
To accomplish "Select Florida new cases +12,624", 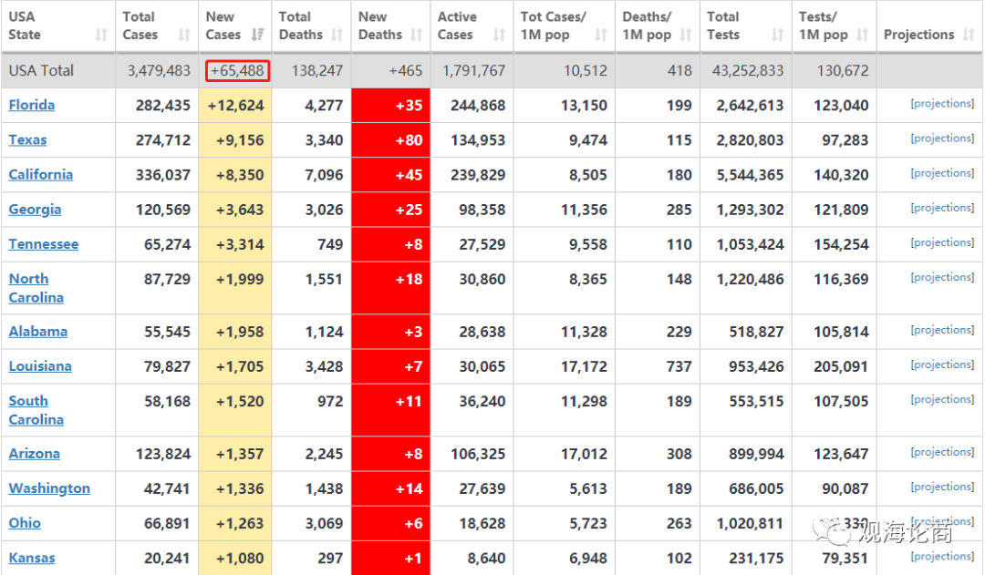I will pyautogui.click(x=235, y=106).
